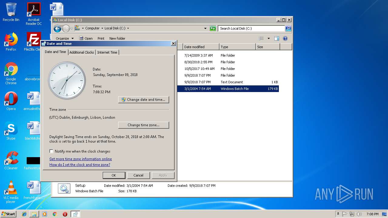
Task: Toggle the preview pane button
Action: click(x=276, y=38)
